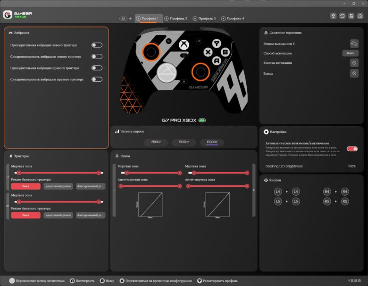This screenshot has width=368, height=286.
Task: Open the test lab flask icon
Action: pyautogui.click(x=351, y=16)
